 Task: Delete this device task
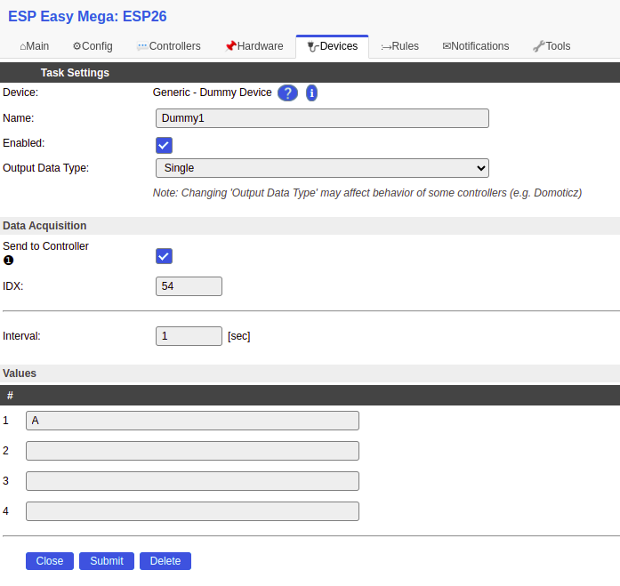(x=165, y=561)
